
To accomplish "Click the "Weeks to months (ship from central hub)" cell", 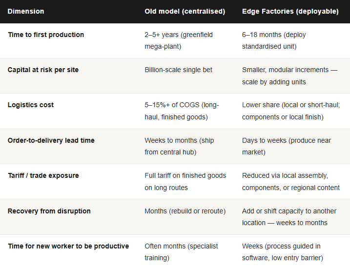I will click(179, 146).
